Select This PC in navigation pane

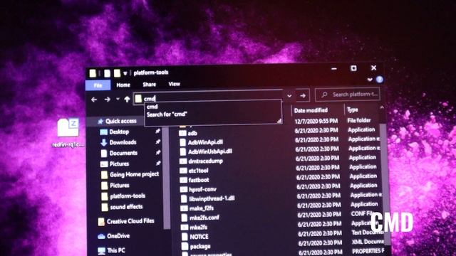pos(115,250)
